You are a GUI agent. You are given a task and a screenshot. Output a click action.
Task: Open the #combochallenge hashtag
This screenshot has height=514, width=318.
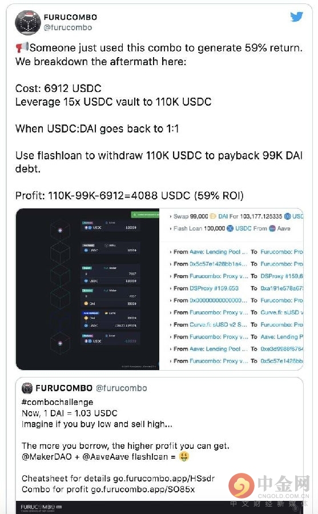pos(57,402)
